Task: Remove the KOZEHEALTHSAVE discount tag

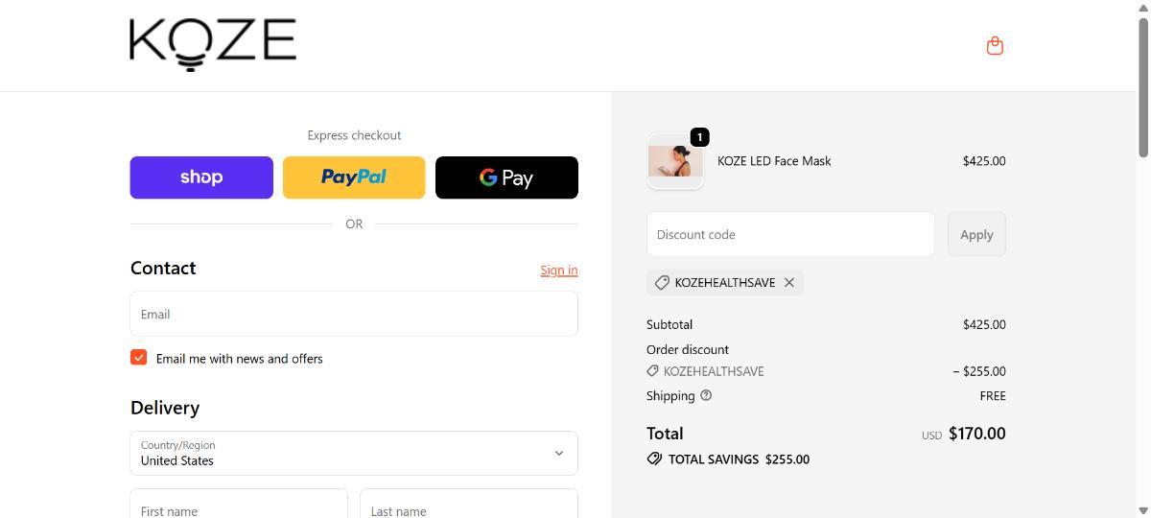Action: (x=789, y=282)
